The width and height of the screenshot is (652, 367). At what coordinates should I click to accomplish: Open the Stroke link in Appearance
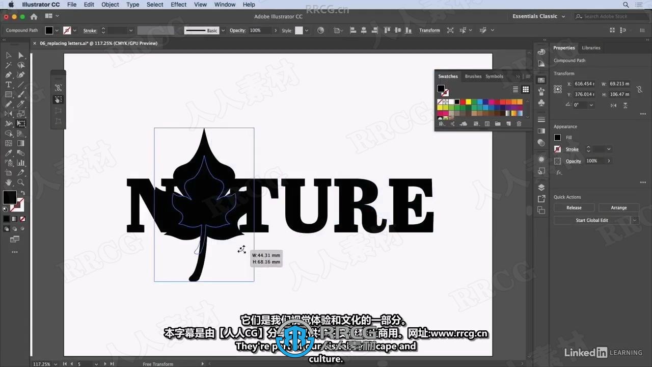pos(572,149)
